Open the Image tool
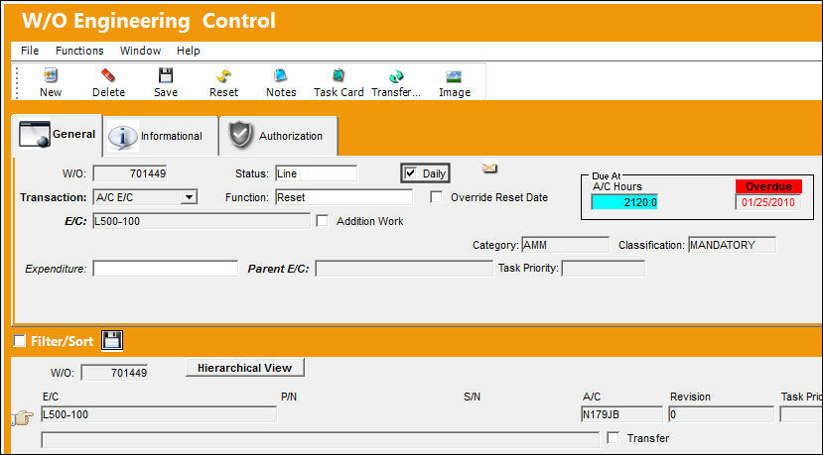This screenshot has width=823, height=455. [454, 76]
